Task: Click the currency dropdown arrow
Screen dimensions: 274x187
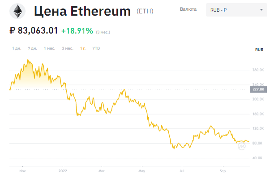Action: click(x=261, y=10)
